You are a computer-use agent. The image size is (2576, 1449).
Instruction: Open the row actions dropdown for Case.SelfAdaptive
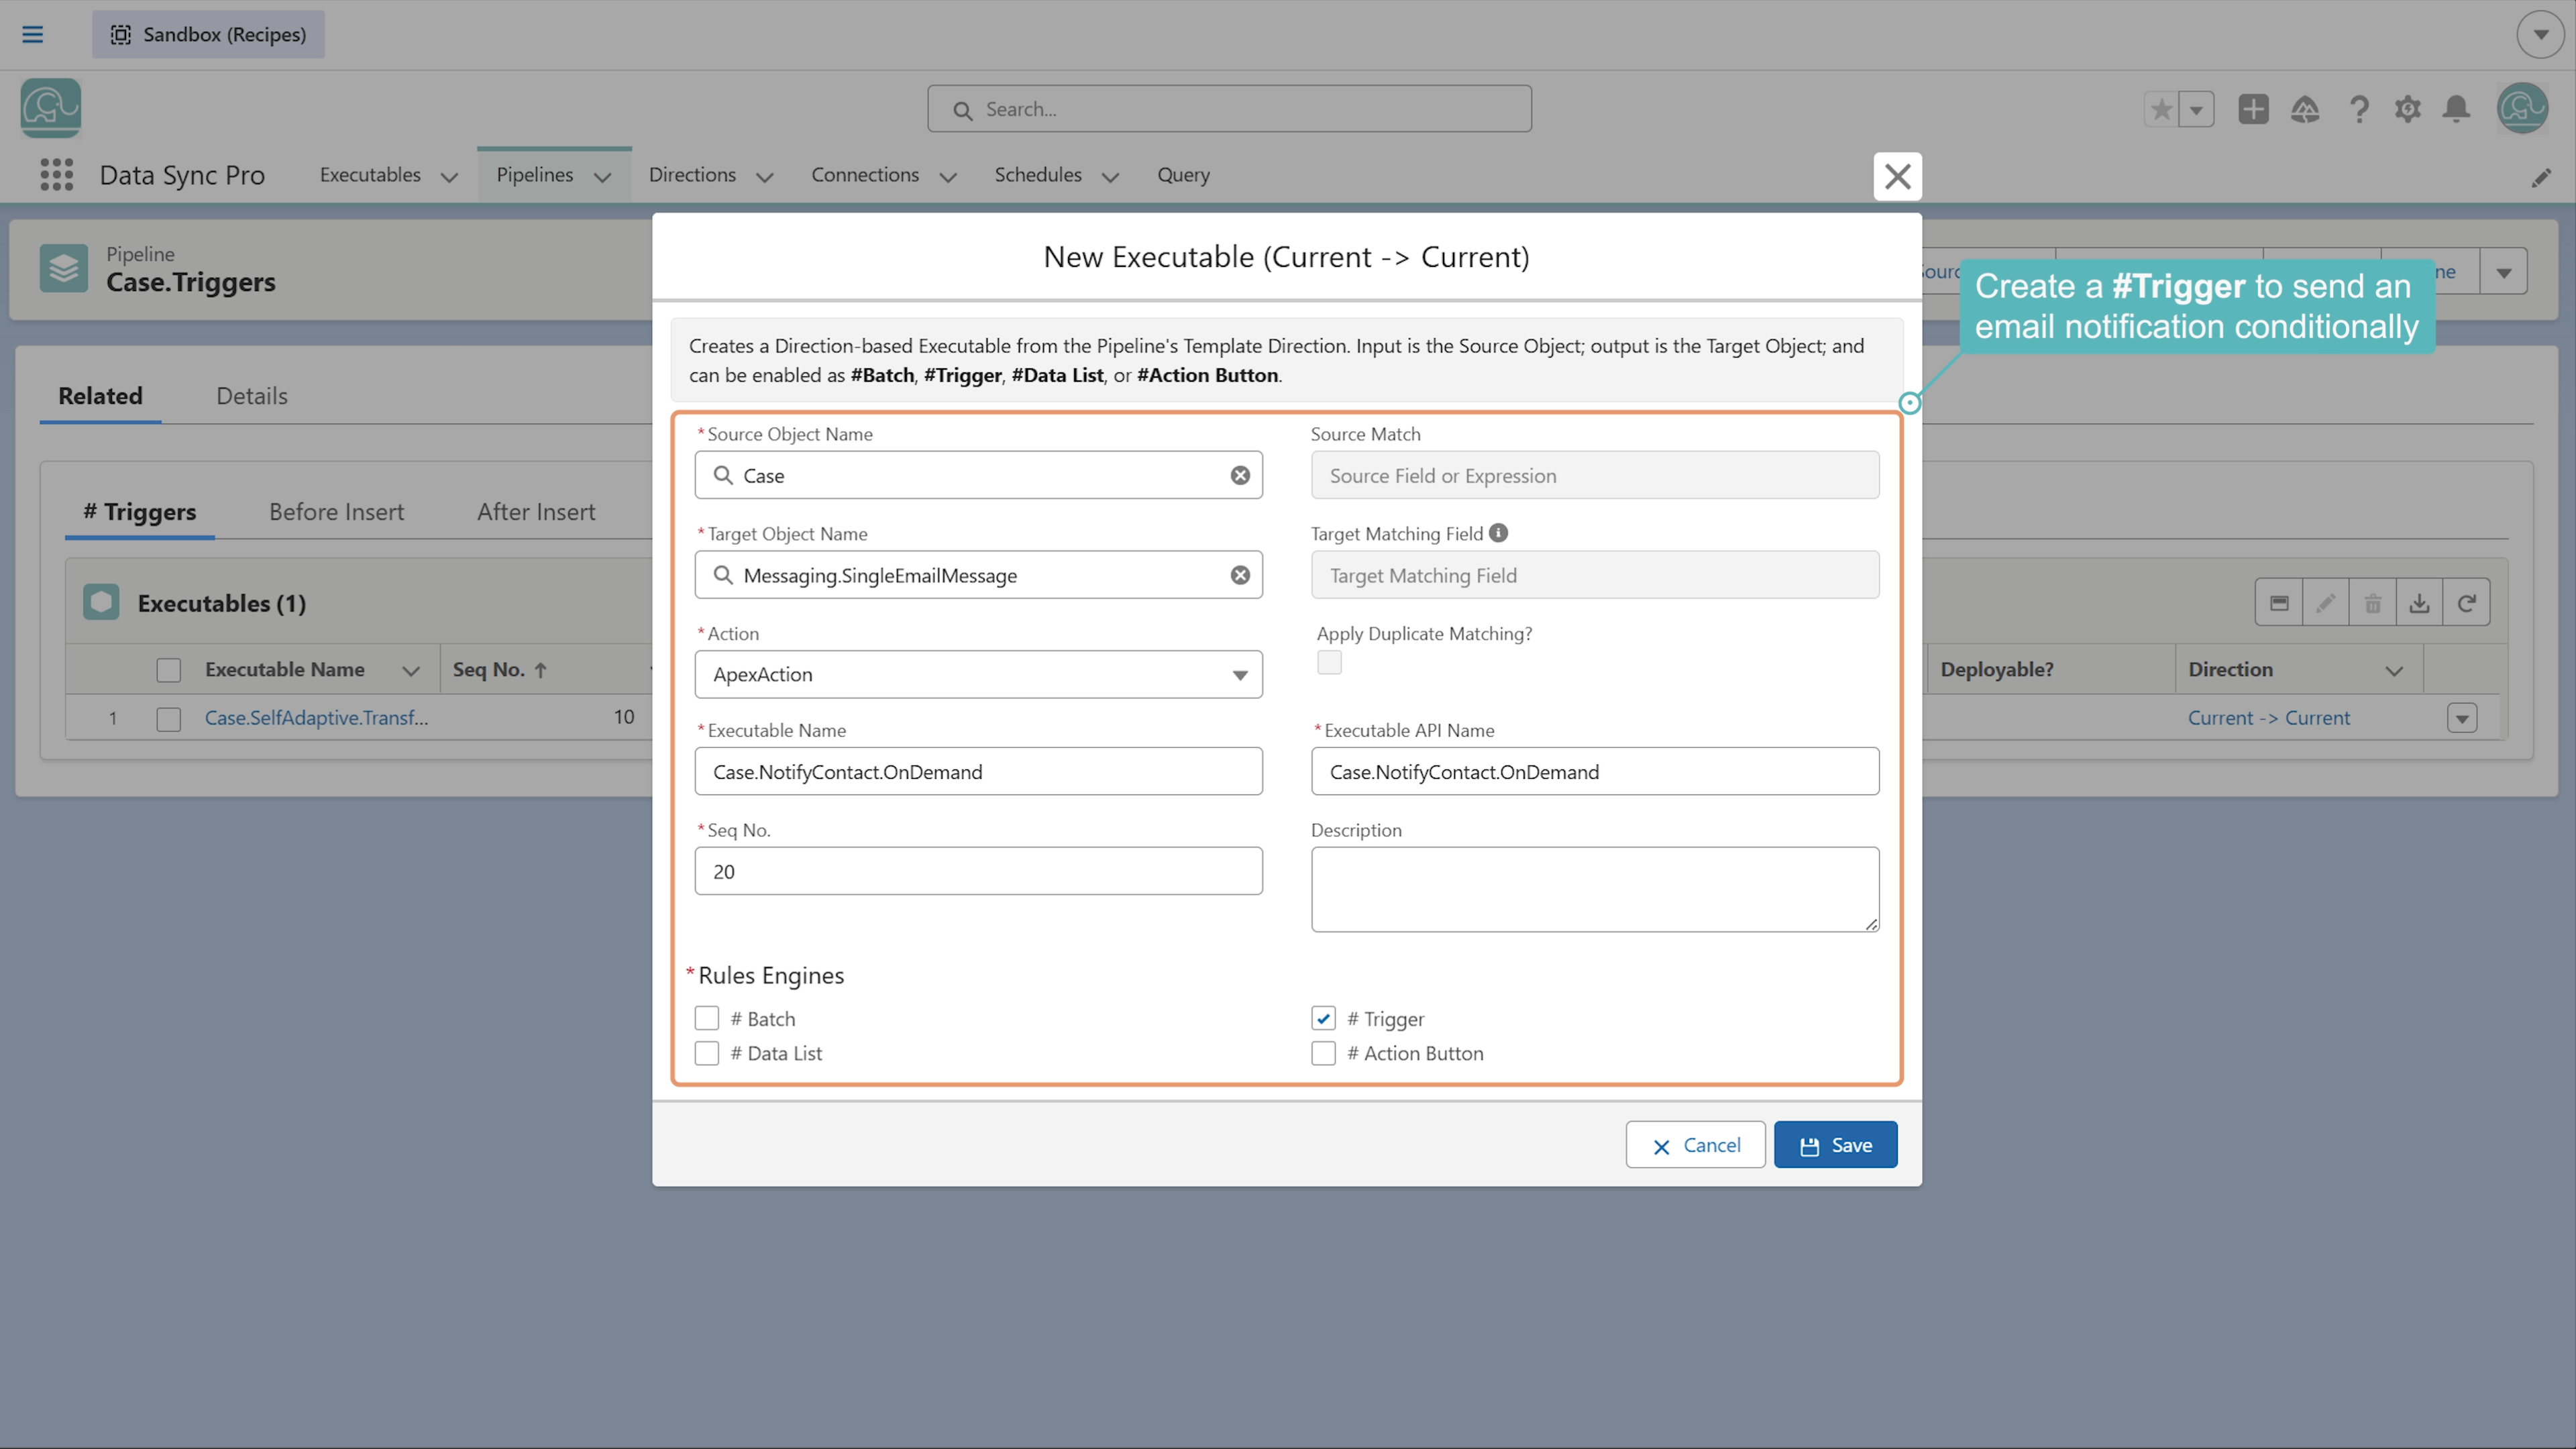pos(2462,718)
